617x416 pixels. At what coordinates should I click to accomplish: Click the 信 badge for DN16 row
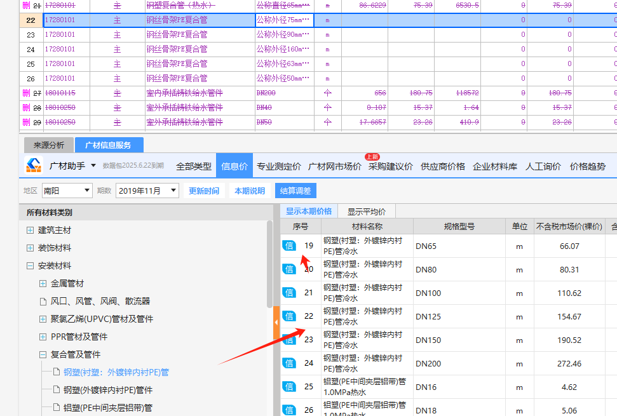(x=289, y=387)
